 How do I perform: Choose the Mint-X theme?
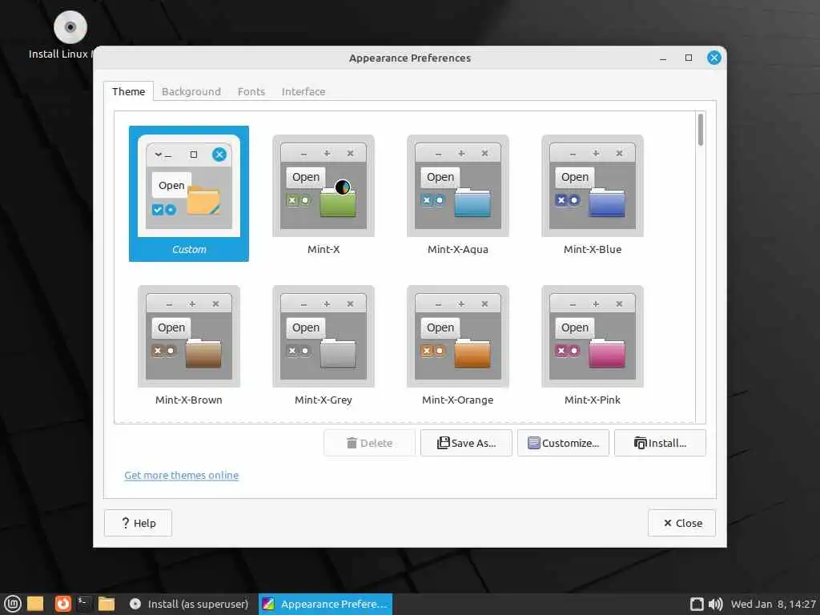324,195
